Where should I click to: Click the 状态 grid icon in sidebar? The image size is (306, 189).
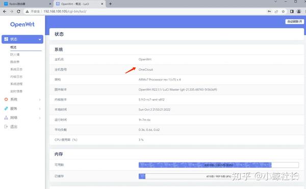coord(6,39)
